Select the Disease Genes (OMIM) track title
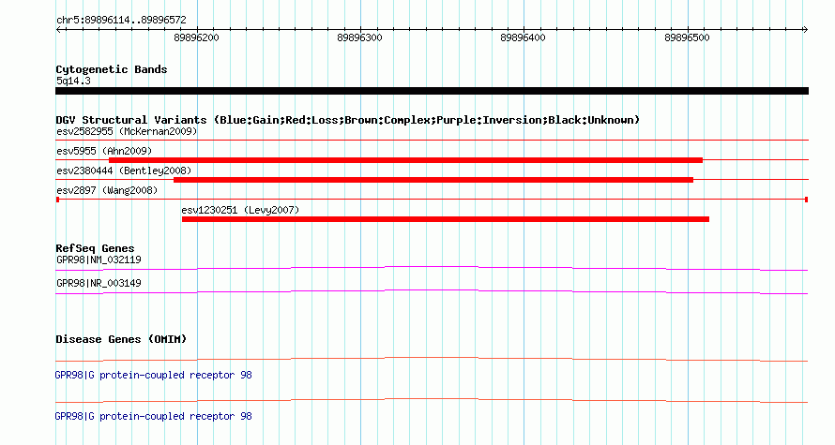The height and width of the screenshot is (445, 835). (121, 339)
